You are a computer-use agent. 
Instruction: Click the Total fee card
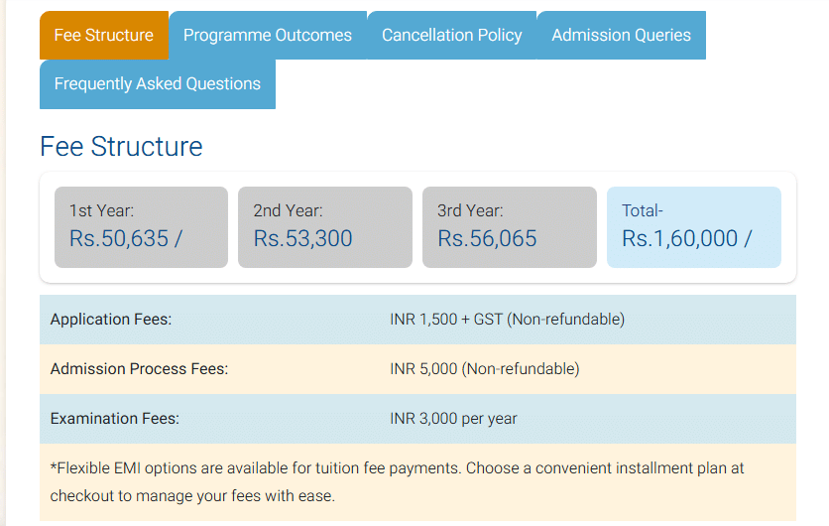pyautogui.click(x=694, y=226)
